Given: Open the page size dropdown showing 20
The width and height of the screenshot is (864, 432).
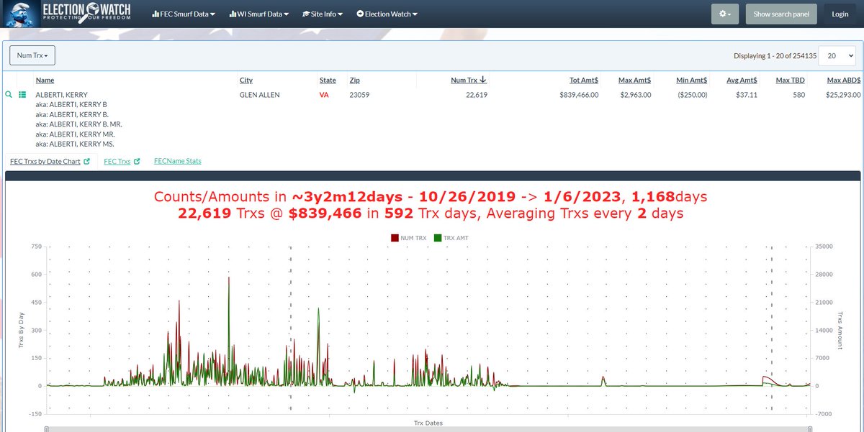Looking at the screenshot, I should click(x=835, y=55).
